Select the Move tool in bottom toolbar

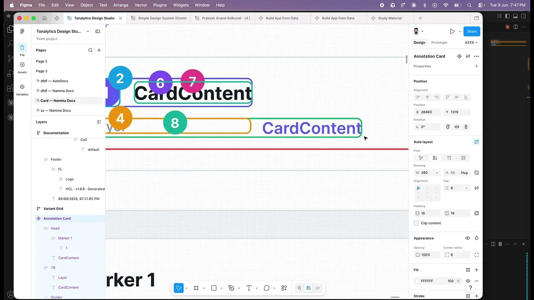pos(179,288)
